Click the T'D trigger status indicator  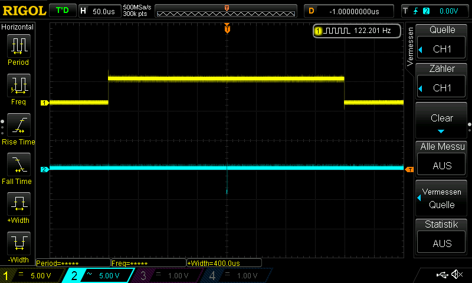coord(63,11)
